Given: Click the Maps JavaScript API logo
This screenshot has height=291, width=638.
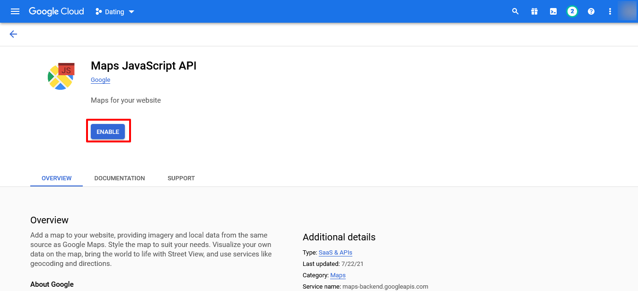Looking at the screenshot, I should (x=61, y=76).
